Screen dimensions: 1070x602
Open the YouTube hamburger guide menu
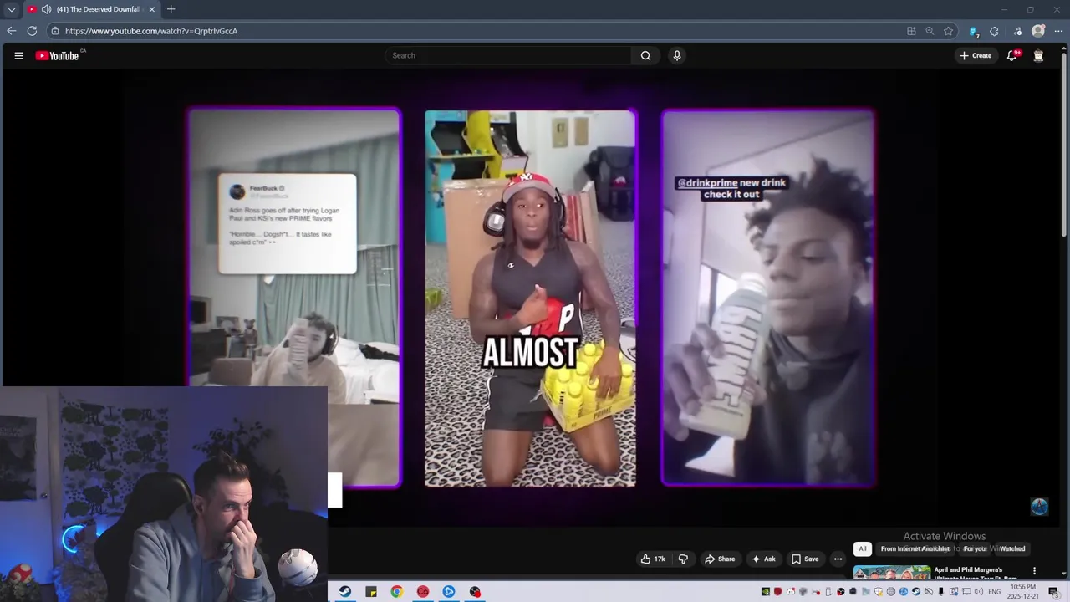[x=18, y=56]
